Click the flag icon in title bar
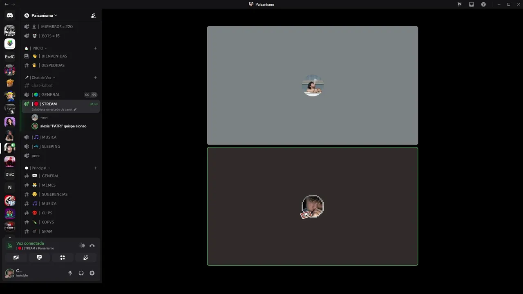The image size is (523, 294). coord(460,4)
